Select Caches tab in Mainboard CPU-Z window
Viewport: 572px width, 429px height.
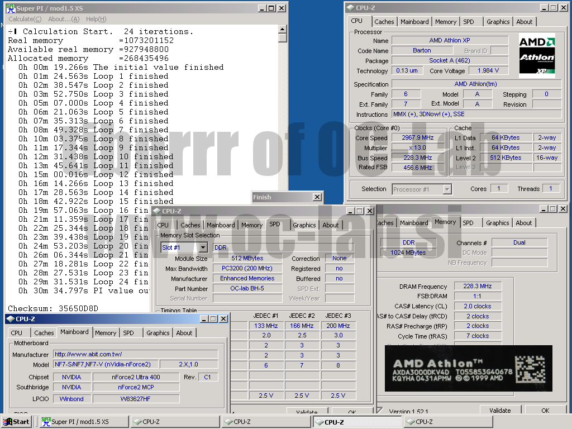(x=44, y=333)
